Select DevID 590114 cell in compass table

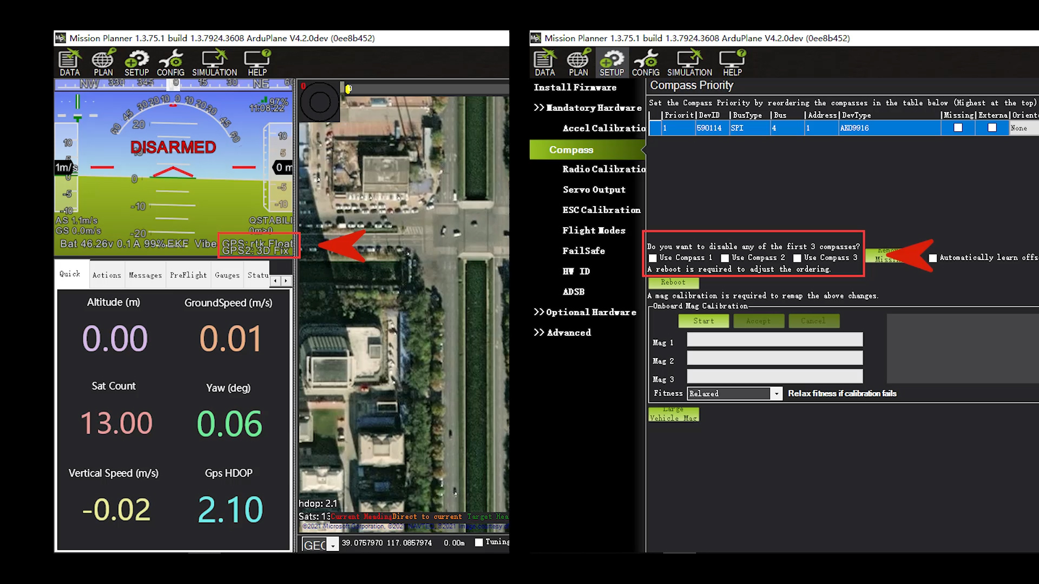tap(712, 128)
